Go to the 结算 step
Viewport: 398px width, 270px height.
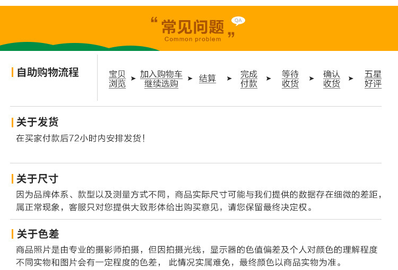click(x=207, y=79)
